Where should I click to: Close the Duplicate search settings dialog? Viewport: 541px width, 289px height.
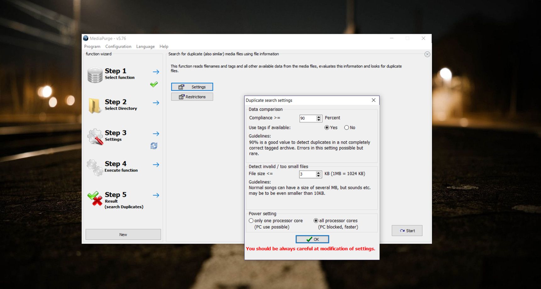374,100
